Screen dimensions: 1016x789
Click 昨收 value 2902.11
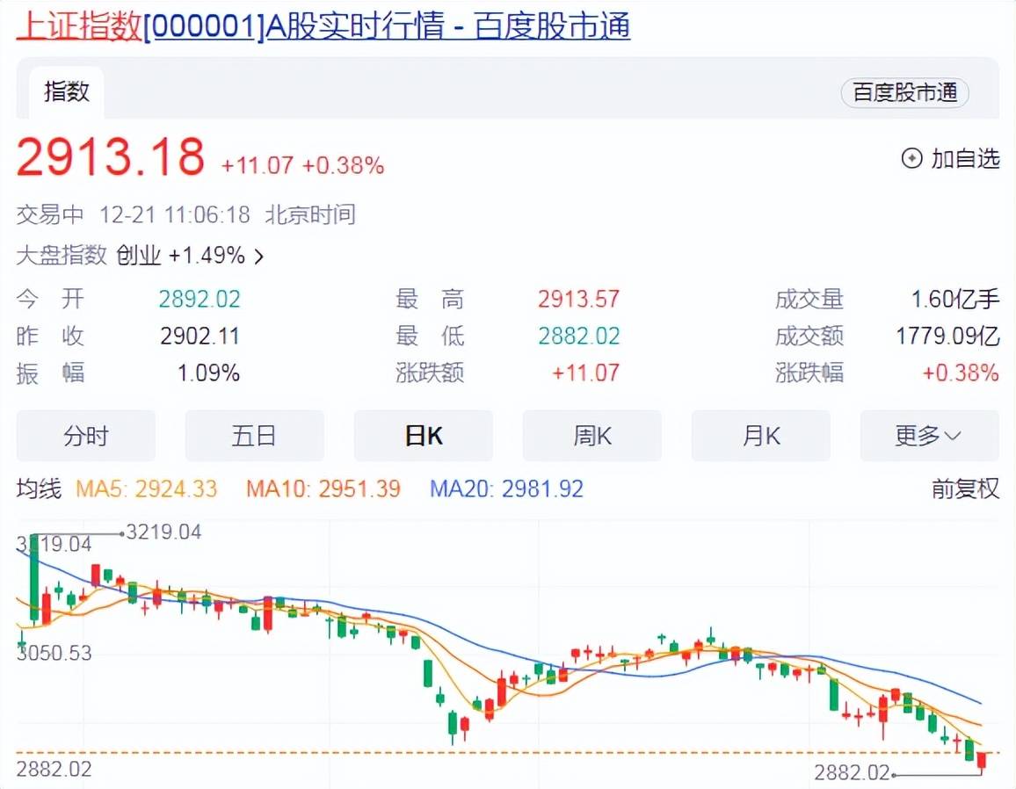[x=200, y=336]
